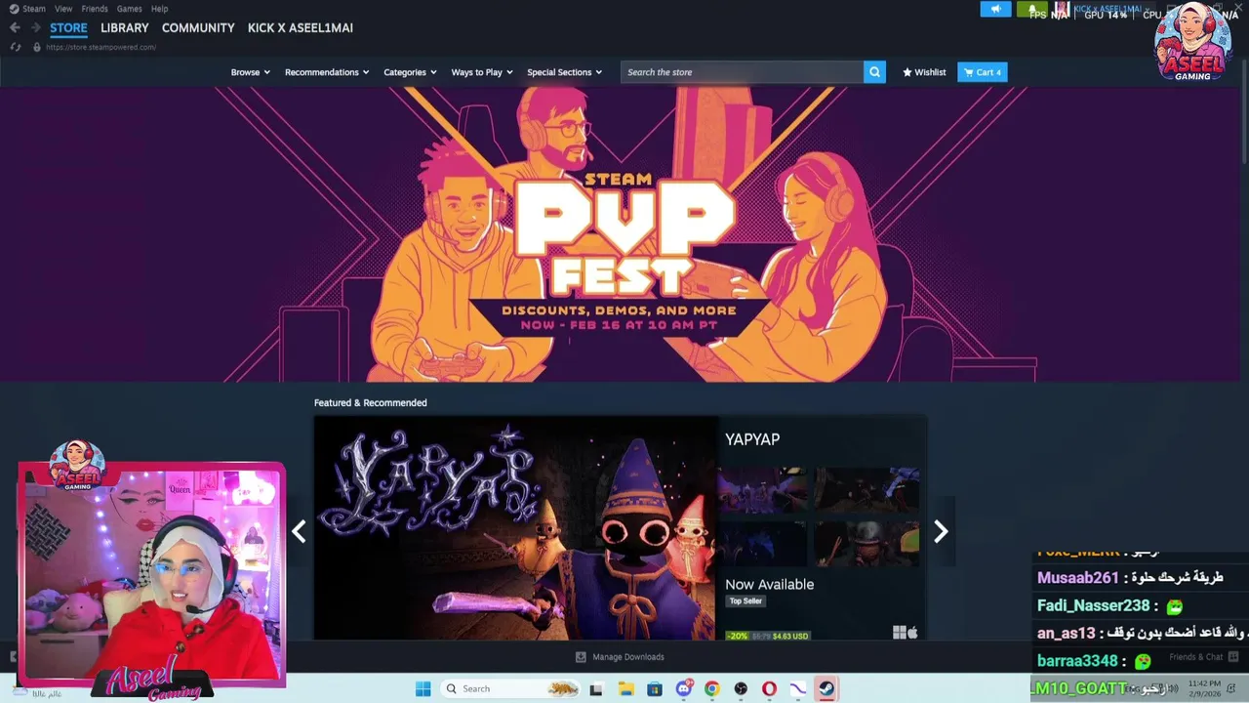This screenshot has width=1249, height=703.
Task: Click the Apple platform icon on YAPYAP
Action: point(912,633)
